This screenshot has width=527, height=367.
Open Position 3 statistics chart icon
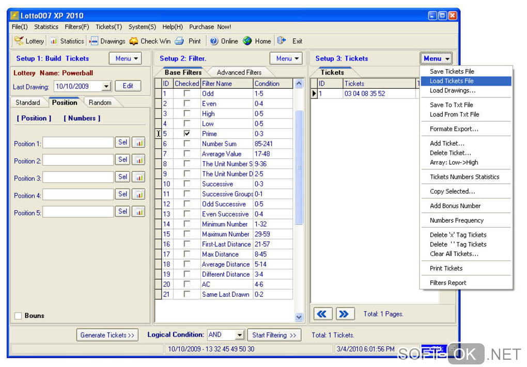tap(138, 177)
